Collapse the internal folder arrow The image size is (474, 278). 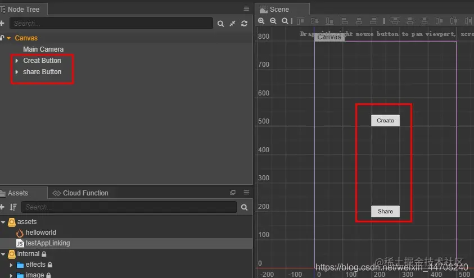[3, 254]
